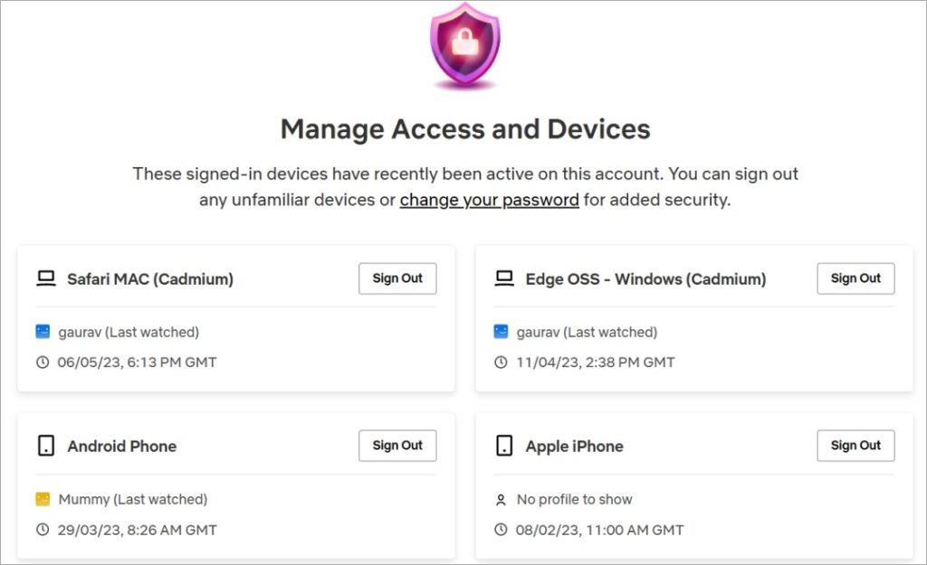Click the pink security shield icon
Image resolution: width=927 pixels, height=565 pixels.
pyautogui.click(x=465, y=45)
